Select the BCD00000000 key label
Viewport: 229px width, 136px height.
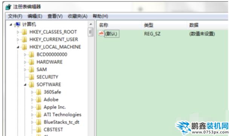[52, 54]
